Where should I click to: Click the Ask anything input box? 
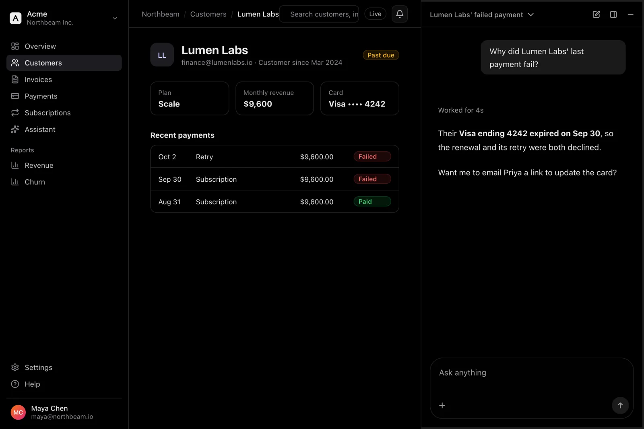(532, 388)
